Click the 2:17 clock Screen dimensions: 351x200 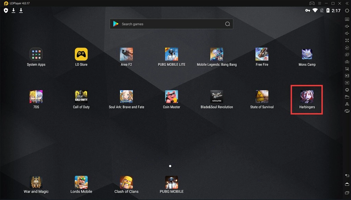336,11
